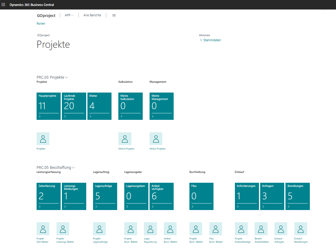Open Meine Projekte icon under Management

(x=156, y=139)
